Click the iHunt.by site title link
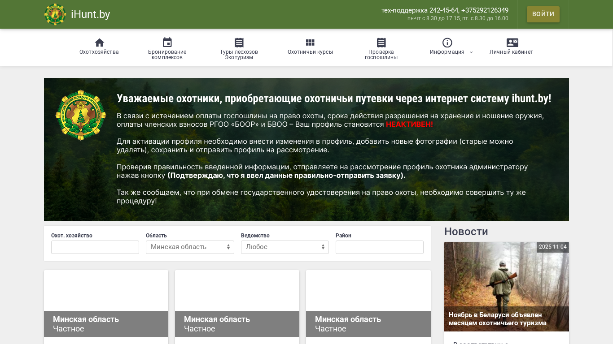613x344 pixels. pos(90,14)
